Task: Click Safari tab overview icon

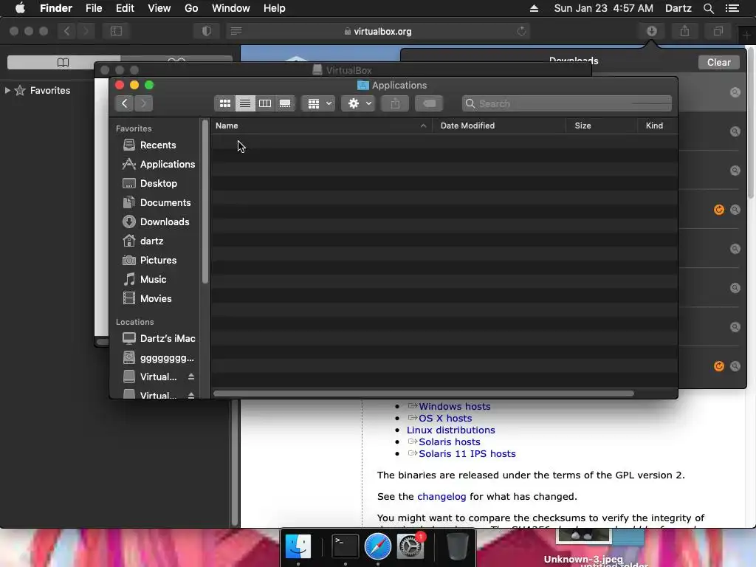Action: point(718,31)
